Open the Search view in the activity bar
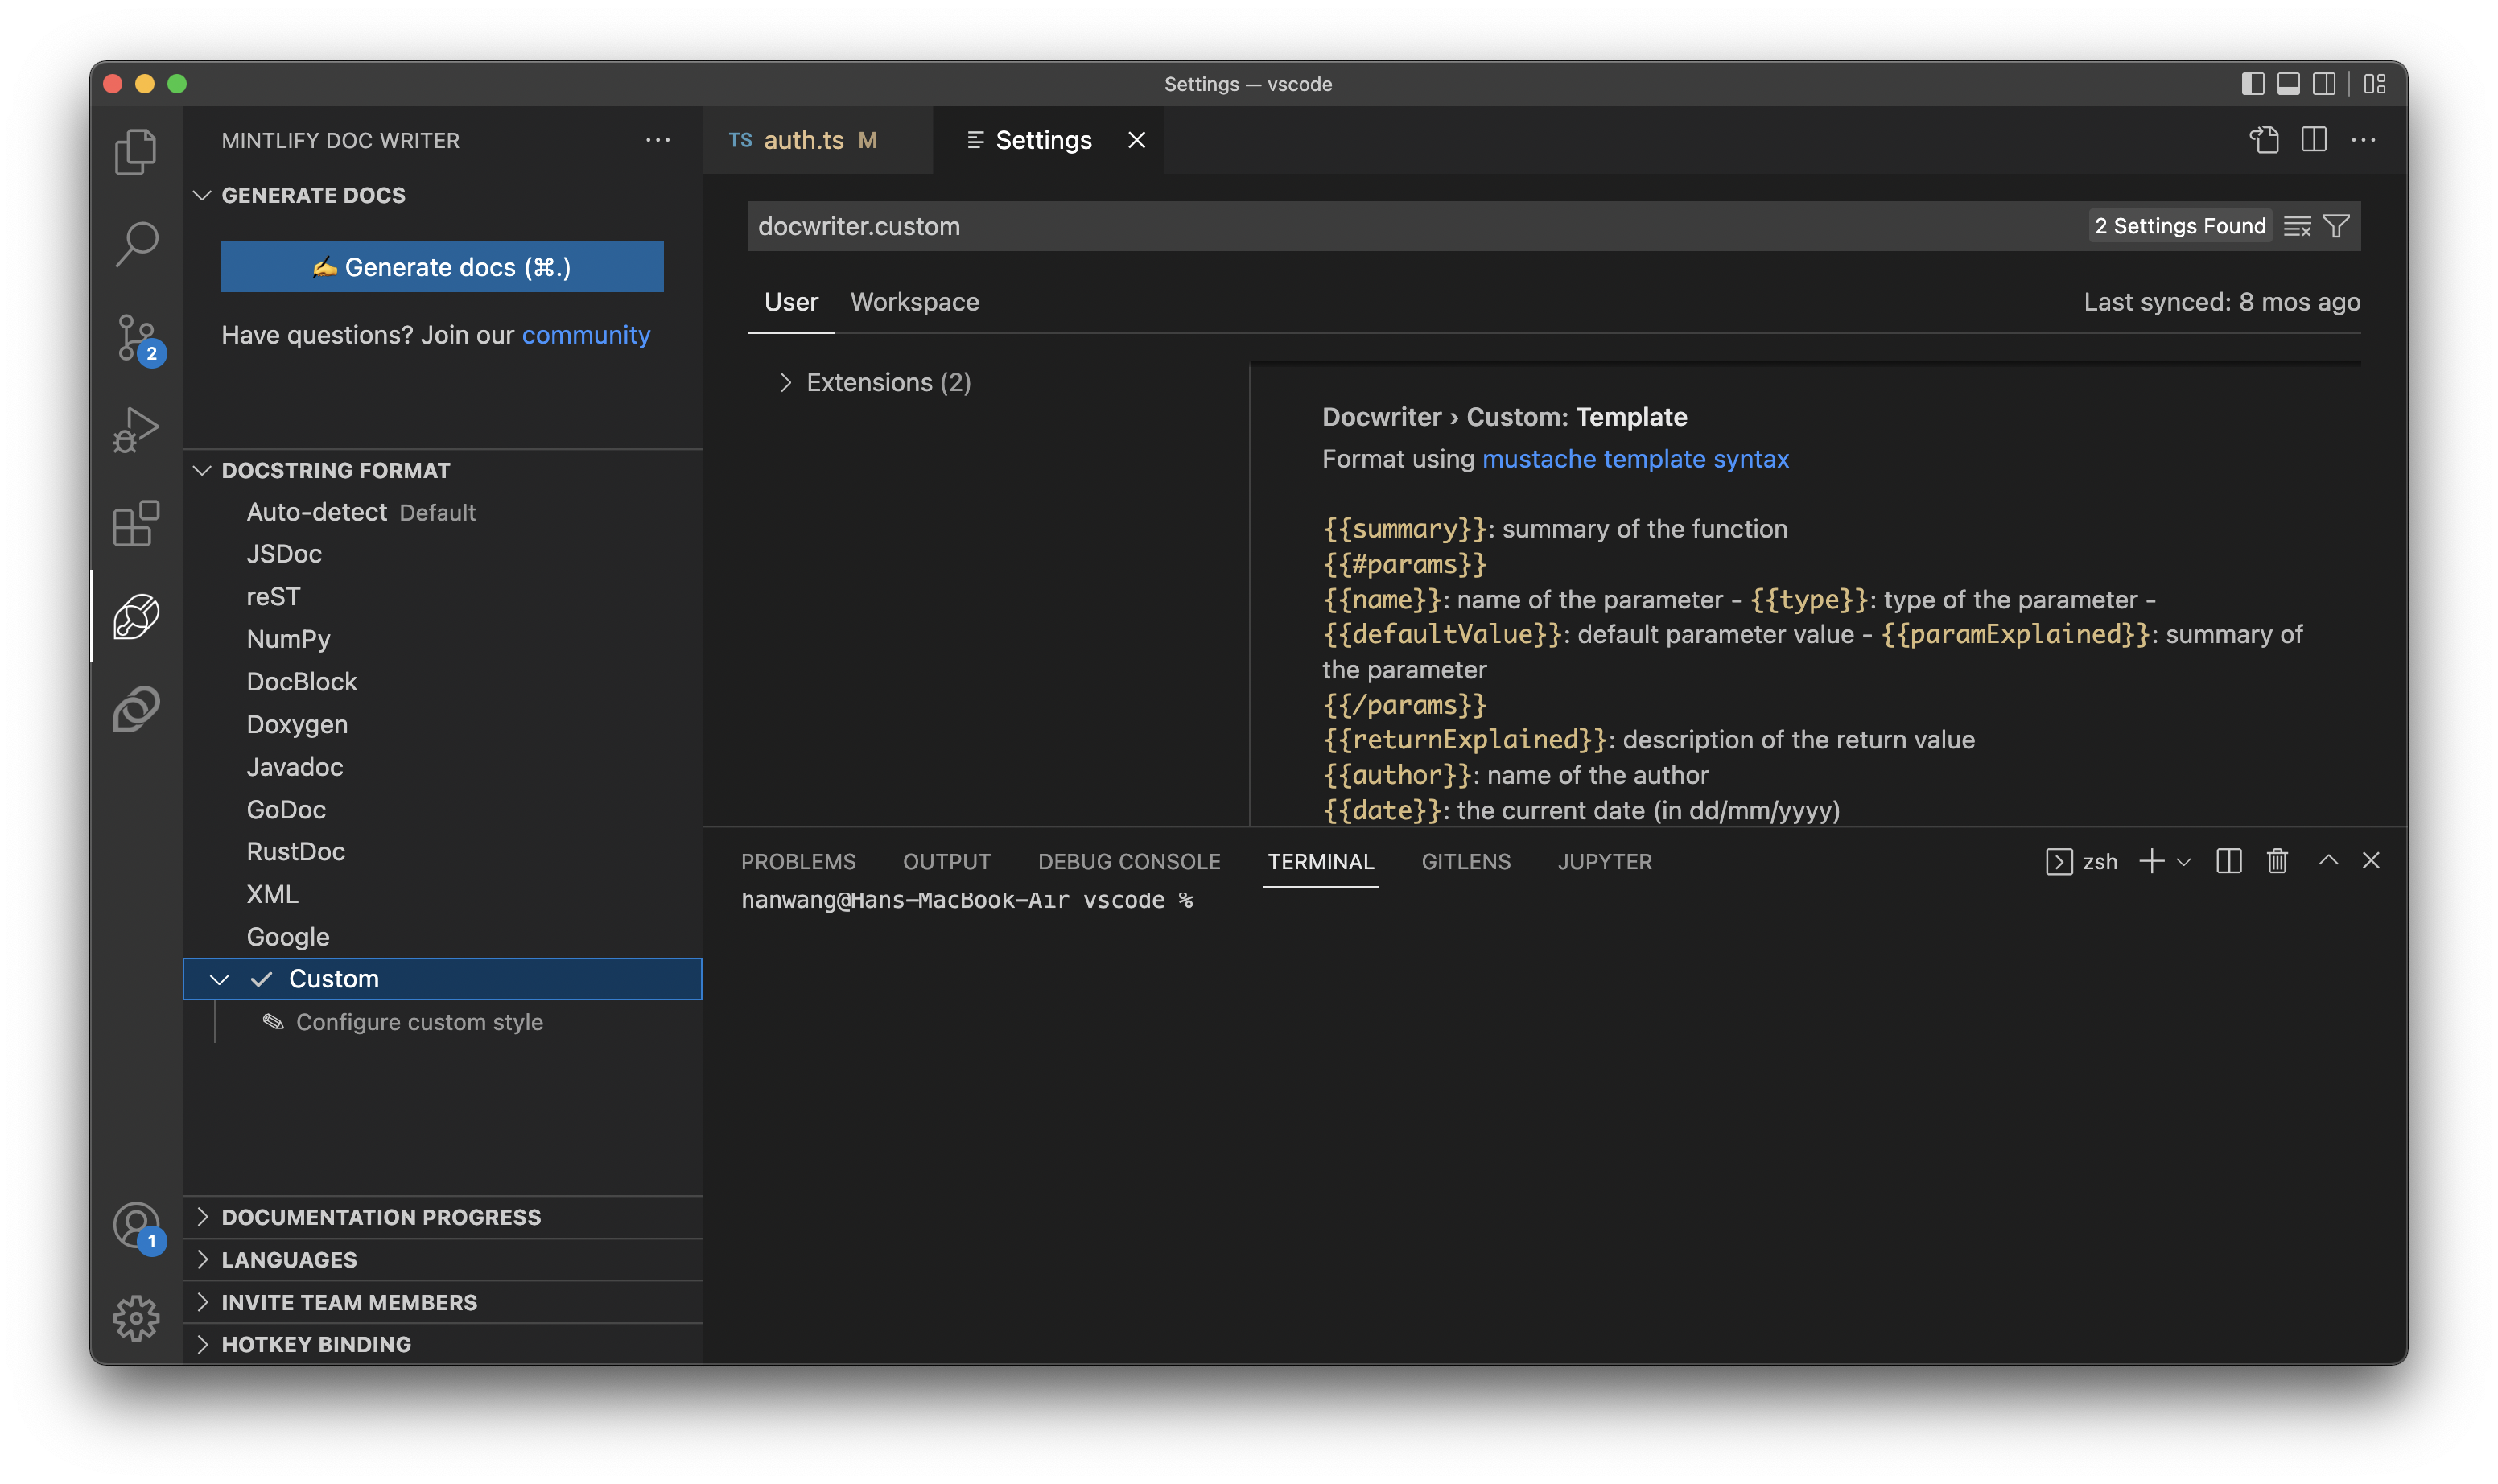 136,242
